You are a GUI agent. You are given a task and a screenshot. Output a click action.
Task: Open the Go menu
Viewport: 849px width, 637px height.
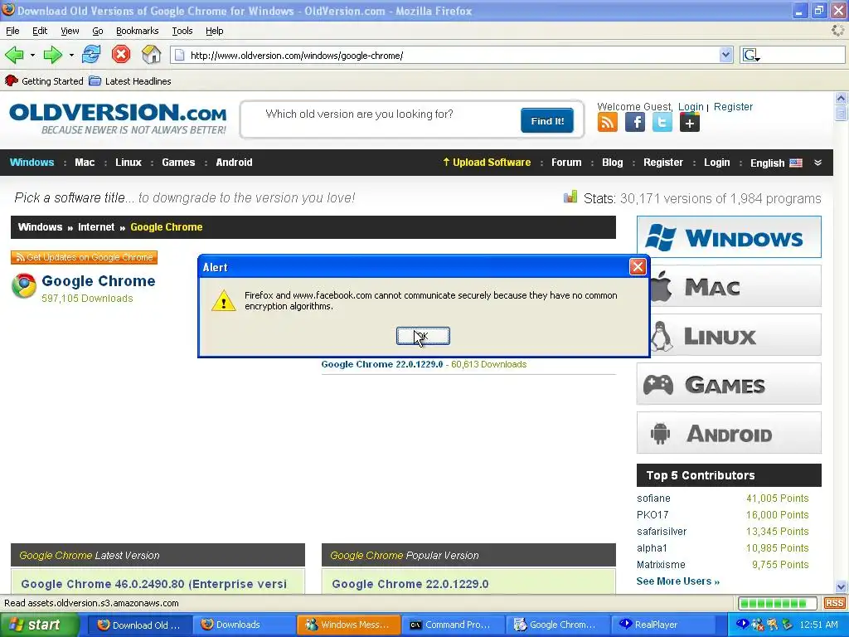(x=98, y=31)
